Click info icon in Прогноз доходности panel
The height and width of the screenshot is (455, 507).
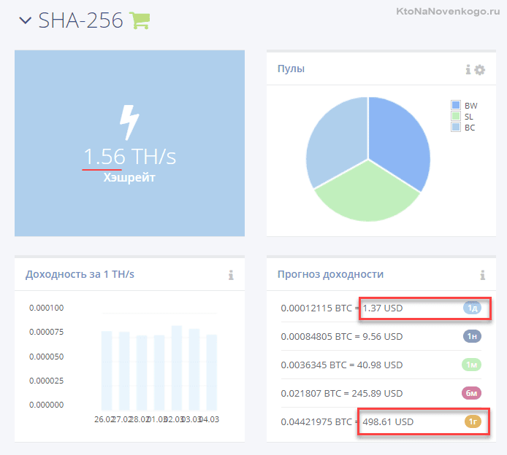click(x=482, y=275)
